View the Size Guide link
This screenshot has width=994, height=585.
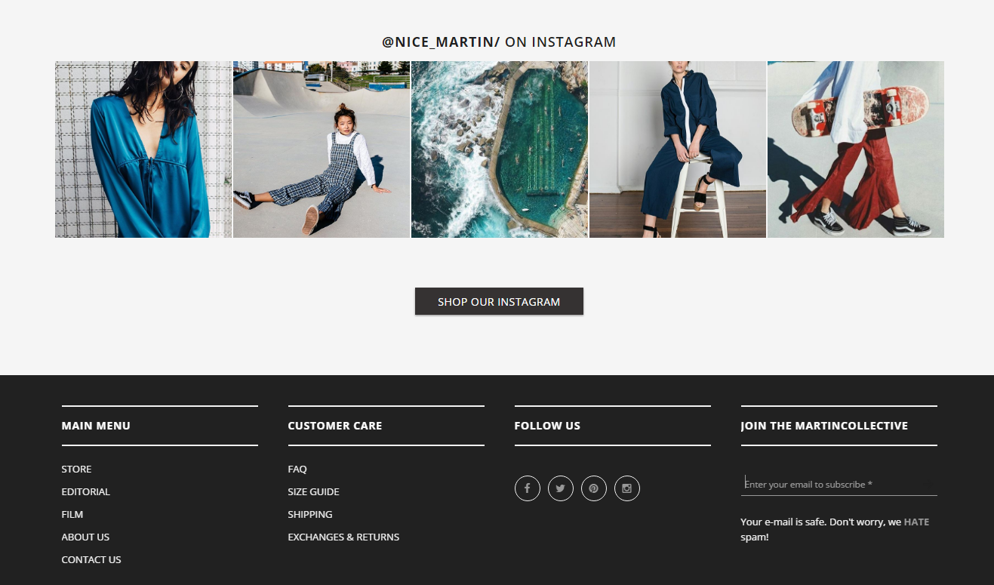click(313, 492)
